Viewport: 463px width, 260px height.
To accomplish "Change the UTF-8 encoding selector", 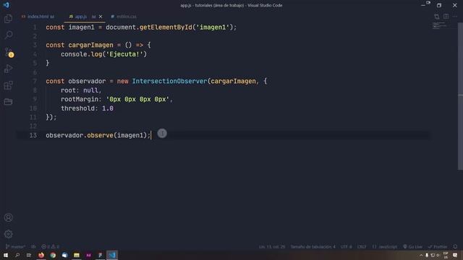I will tap(347, 246).
